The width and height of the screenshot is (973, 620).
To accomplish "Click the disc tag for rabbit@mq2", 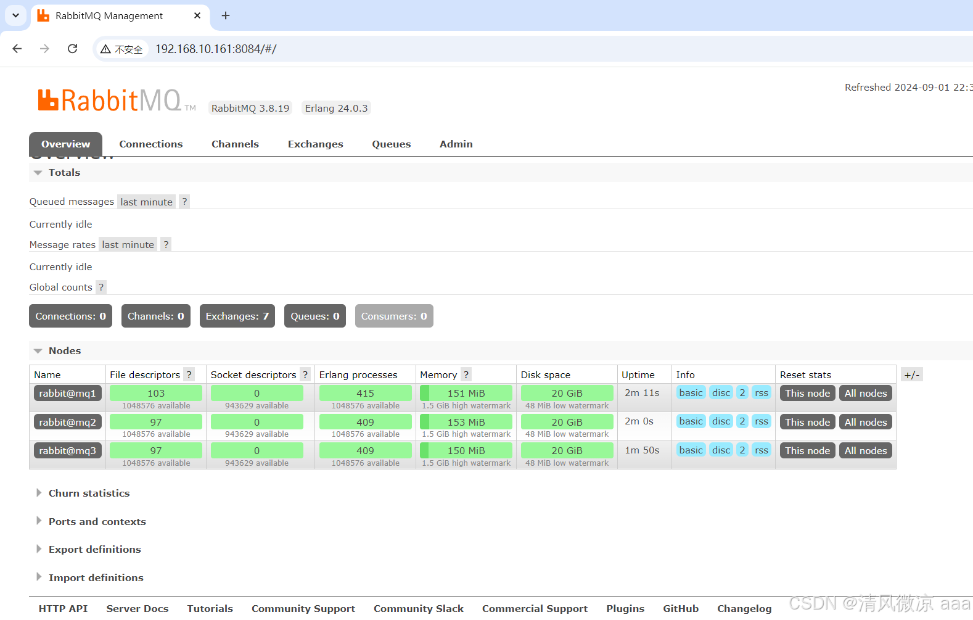I will (x=721, y=421).
